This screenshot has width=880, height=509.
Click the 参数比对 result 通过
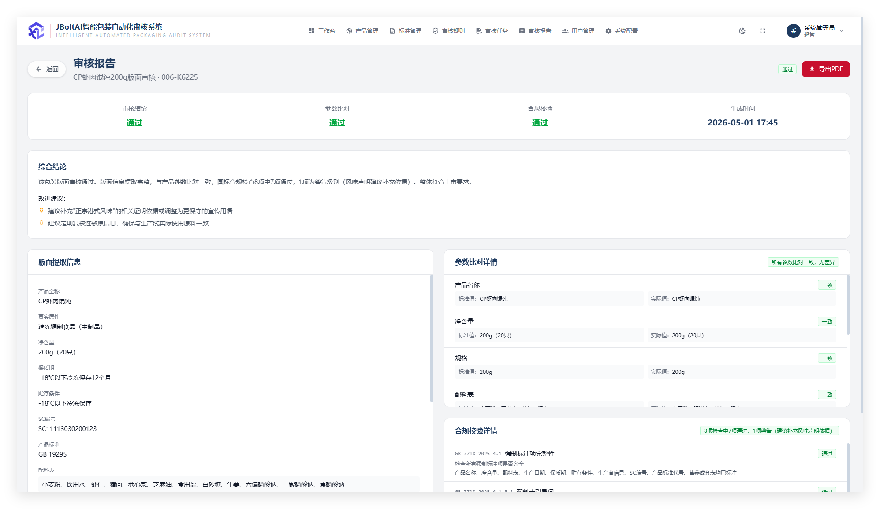tap(337, 123)
